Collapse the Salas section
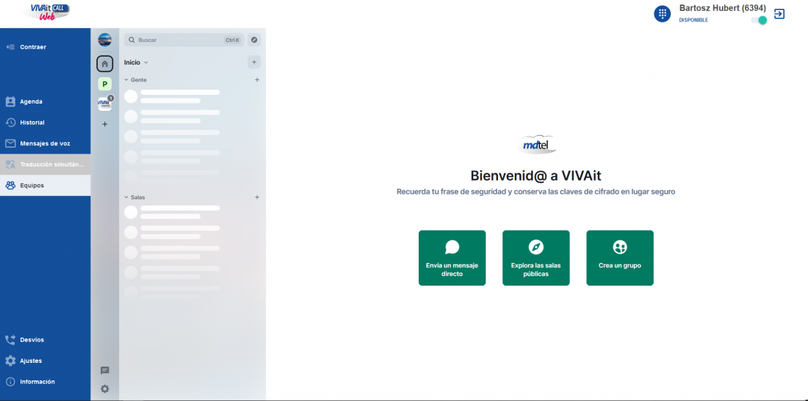The width and height of the screenshot is (808, 401). tap(134, 198)
